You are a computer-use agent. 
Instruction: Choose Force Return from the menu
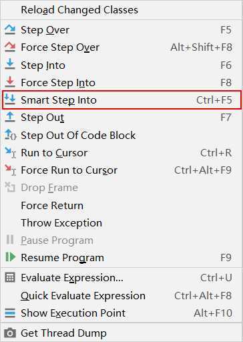[121, 205]
